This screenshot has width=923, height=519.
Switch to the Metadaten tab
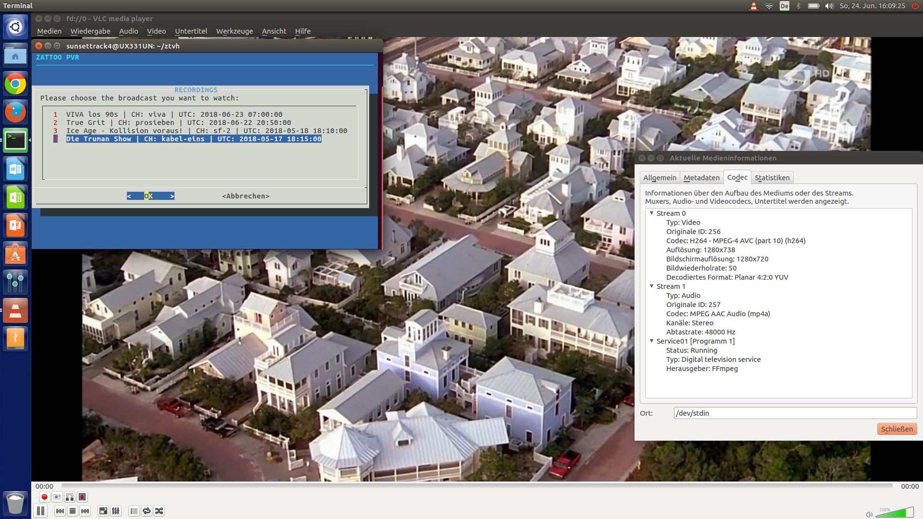pyautogui.click(x=701, y=178)
